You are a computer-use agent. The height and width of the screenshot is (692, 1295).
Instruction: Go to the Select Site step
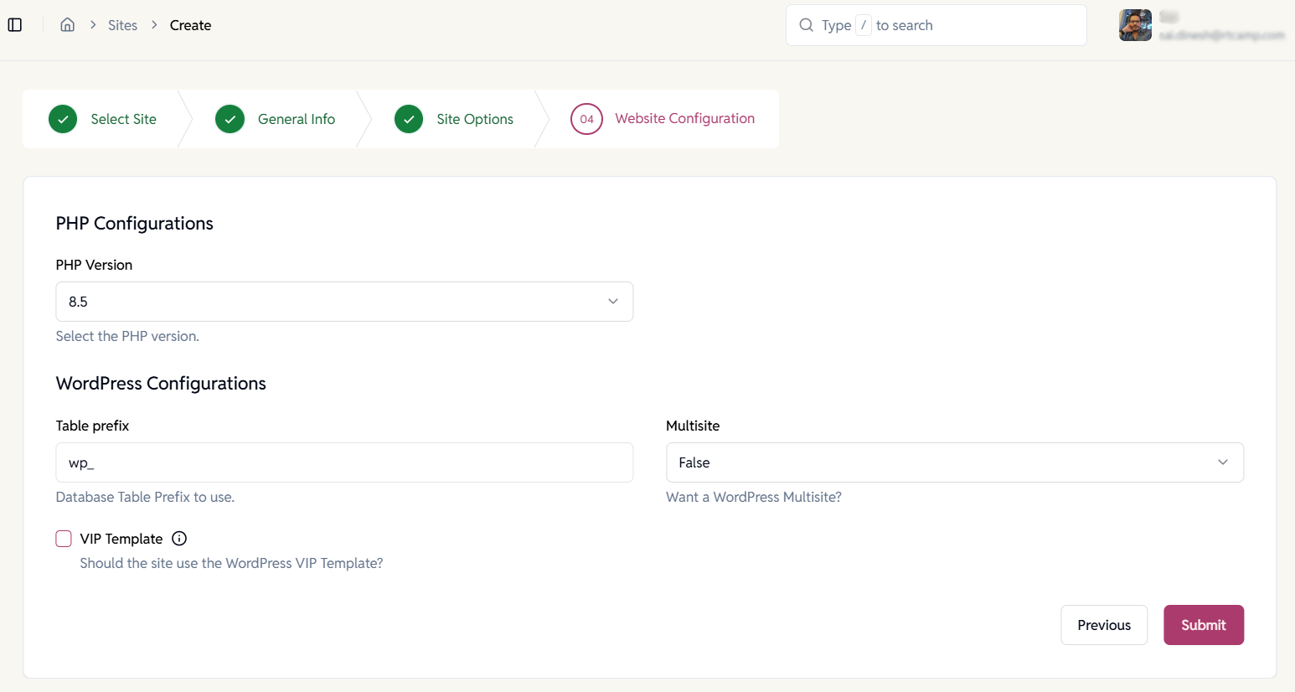[123, 118]
